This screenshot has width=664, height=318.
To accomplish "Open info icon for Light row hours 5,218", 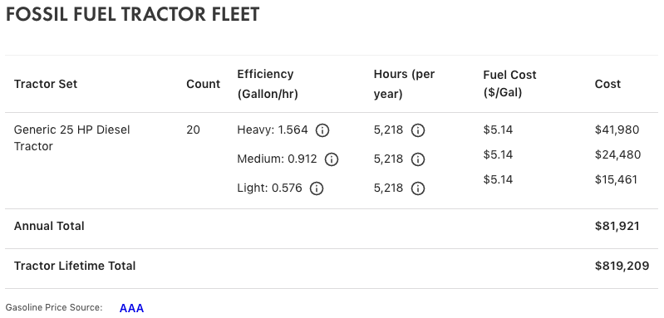I will (418, 188).
